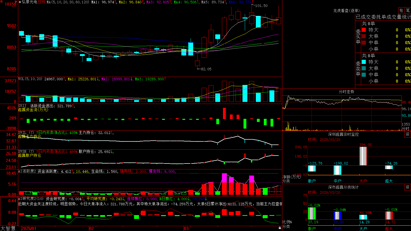411x231 pixels.
Task: Click the 分时走势 panel title
Action: point(346,92)
